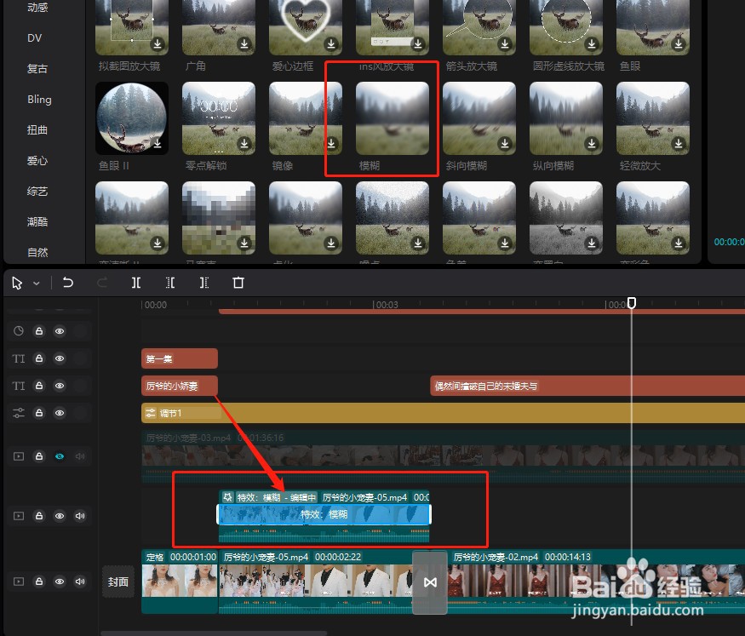Click the redo arrow in toolbar
Viewport: 745px width, 636px height.
(x=101, y=283)
